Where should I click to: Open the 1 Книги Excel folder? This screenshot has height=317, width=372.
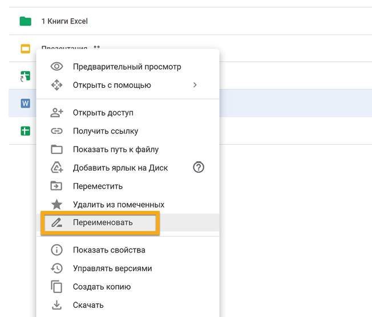click(64, 21)
